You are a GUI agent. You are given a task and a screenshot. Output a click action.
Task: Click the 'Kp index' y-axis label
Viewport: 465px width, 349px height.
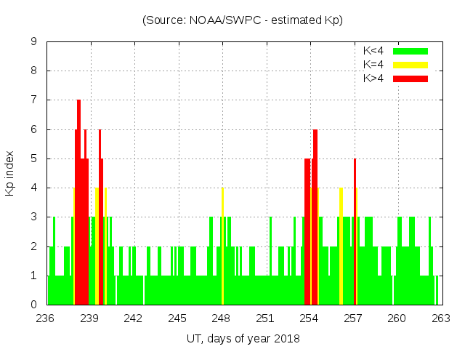pyautogui.click(x=10, y=173)
